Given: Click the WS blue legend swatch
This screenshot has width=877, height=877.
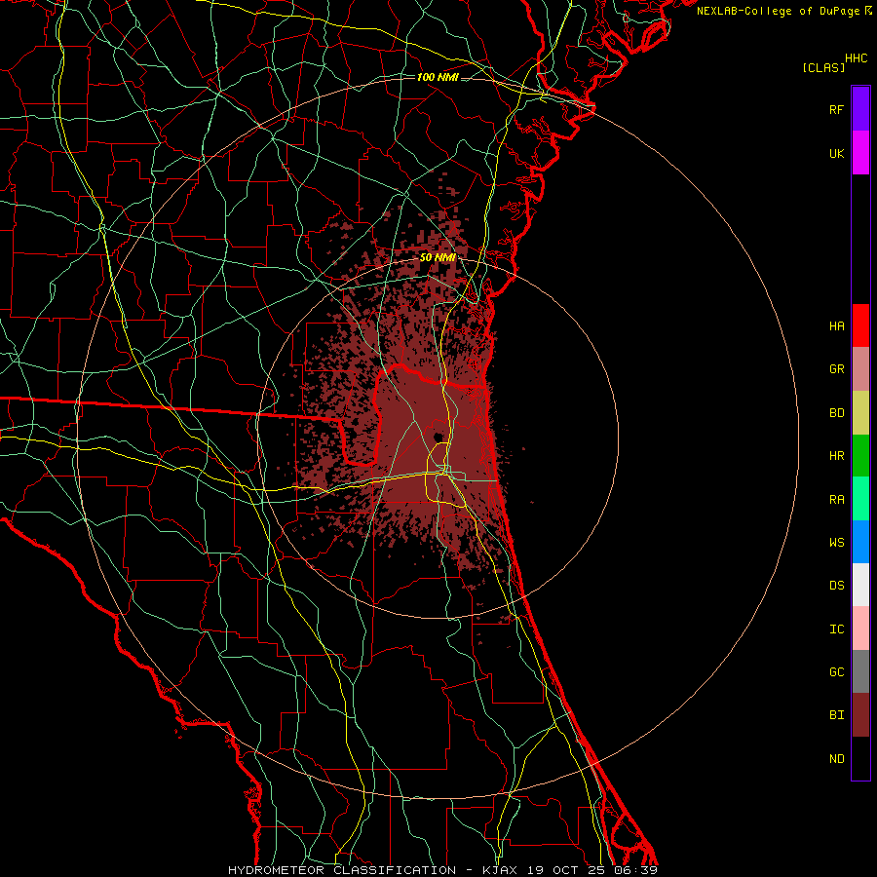Looking at the screenshot, I should pos(860,542).
